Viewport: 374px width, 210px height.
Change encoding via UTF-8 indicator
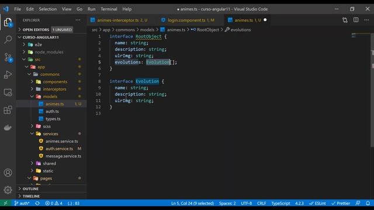247,203
